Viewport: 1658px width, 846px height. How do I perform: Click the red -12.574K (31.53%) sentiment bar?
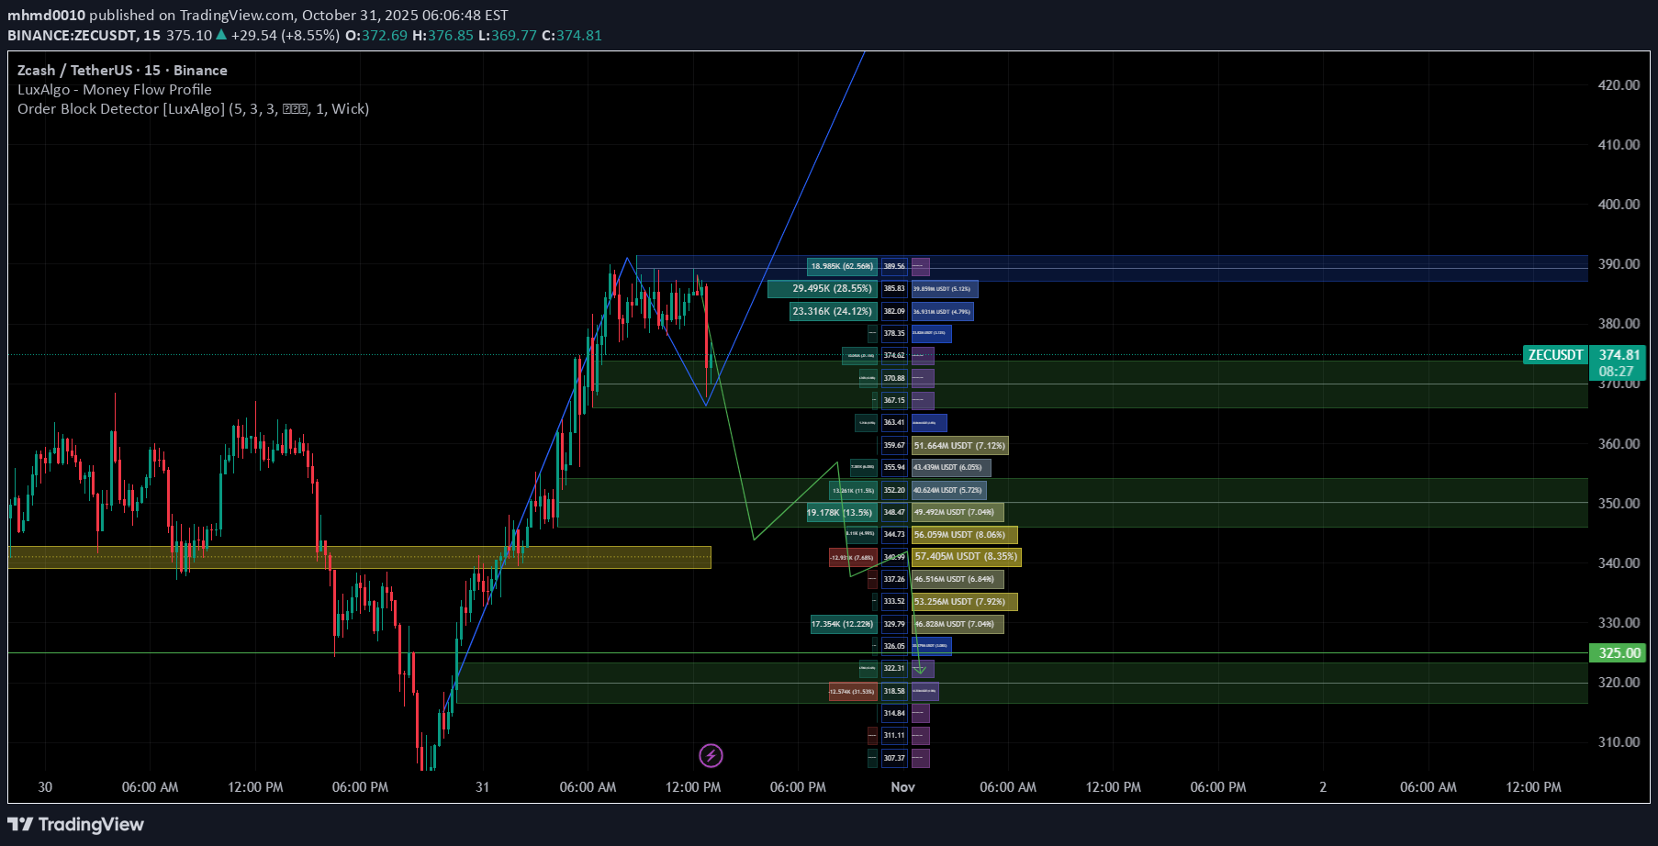852,691
